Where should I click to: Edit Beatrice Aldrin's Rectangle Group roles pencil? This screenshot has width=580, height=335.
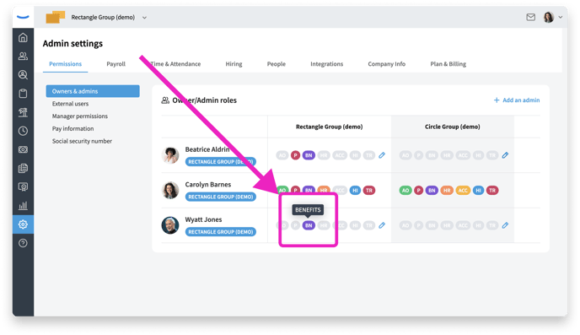coord(382,155)
